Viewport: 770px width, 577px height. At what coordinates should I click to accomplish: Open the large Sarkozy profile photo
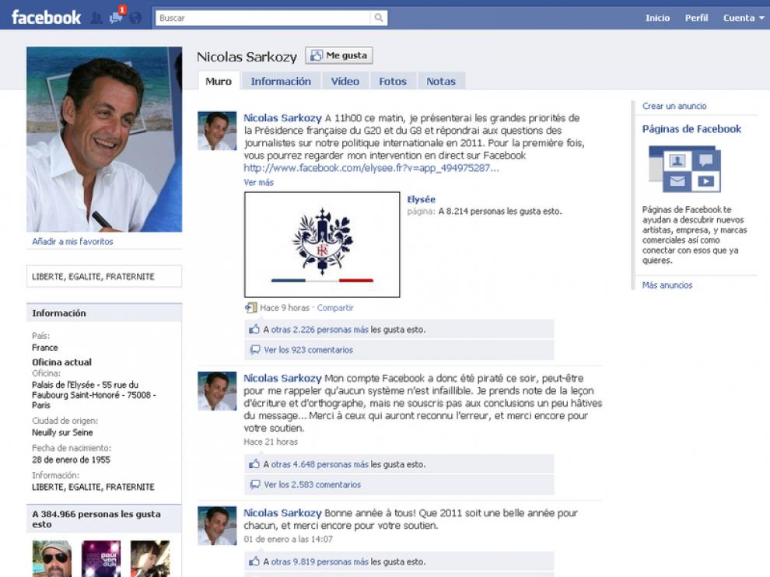(104, 139)
